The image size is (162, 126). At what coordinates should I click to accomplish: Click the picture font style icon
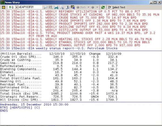pyautogui.click(x=73, y=7)
